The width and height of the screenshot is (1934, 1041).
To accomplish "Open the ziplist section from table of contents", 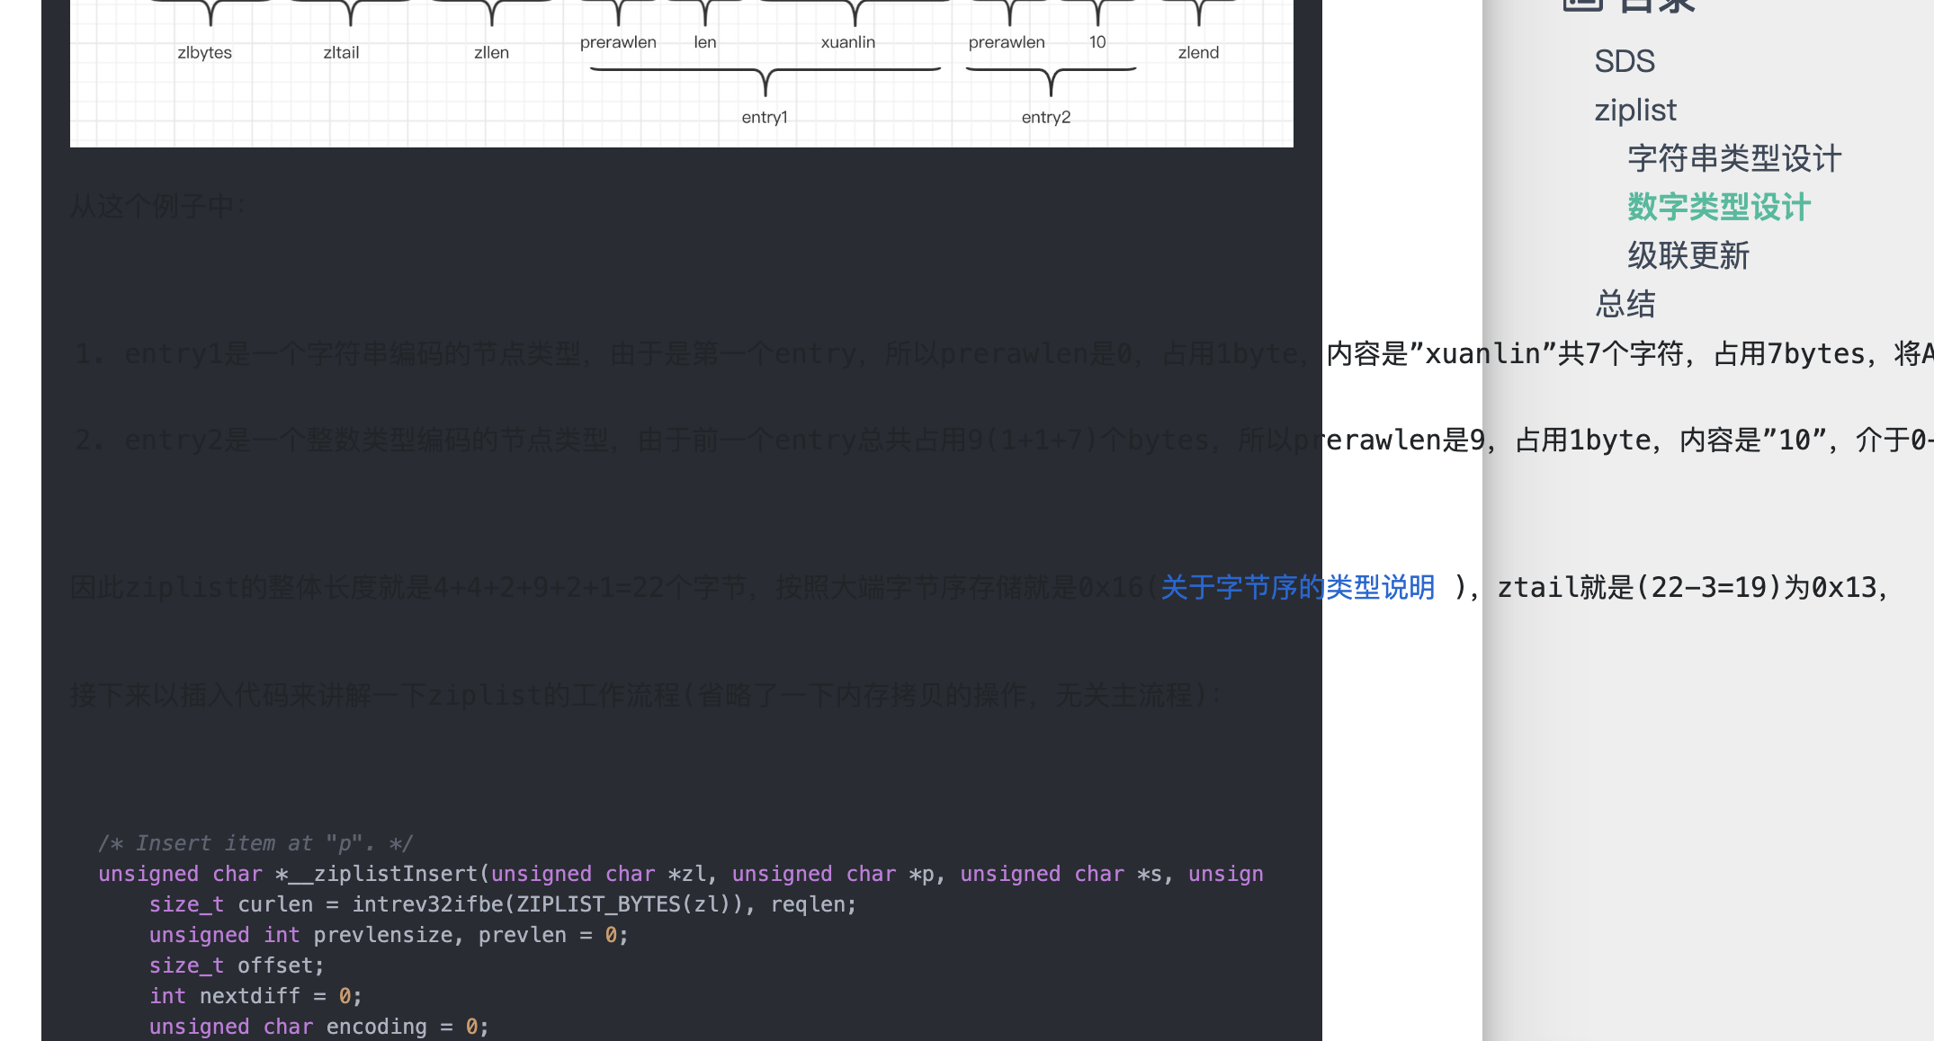I will coord(1635,110).
